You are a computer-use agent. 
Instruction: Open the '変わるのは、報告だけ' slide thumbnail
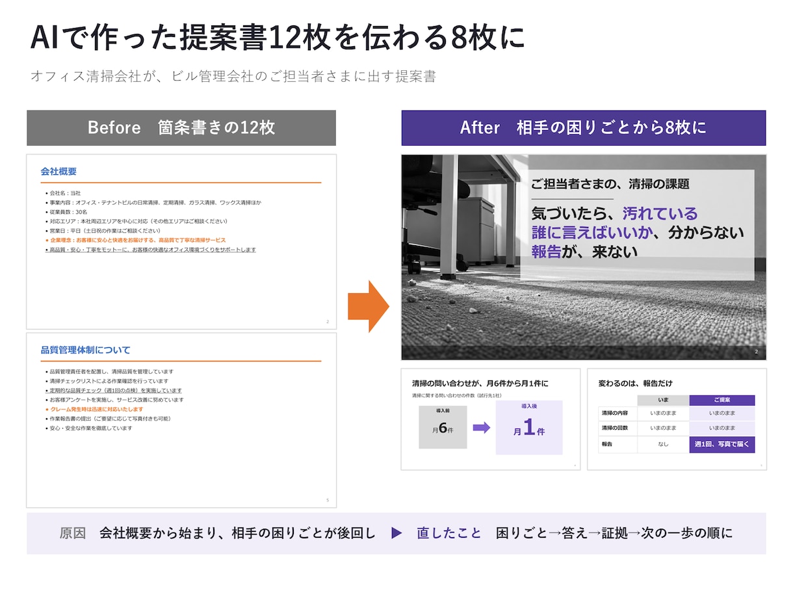677,419
